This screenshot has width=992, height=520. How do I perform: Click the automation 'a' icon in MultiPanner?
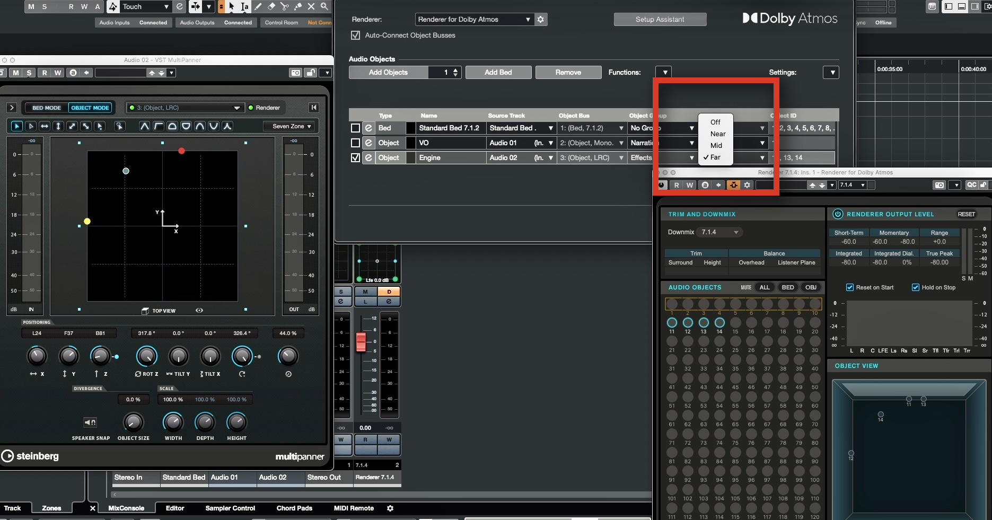coord(73,73)
